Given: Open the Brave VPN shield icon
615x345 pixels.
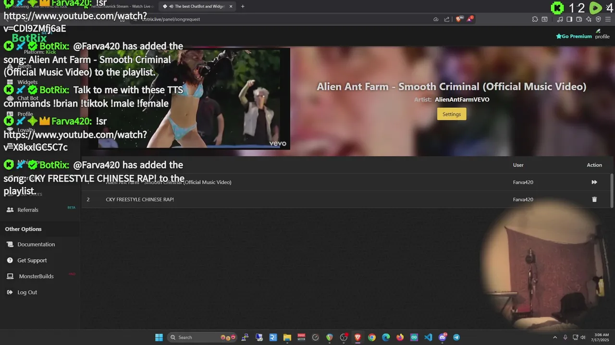Looking at the screenshot, I should (x=598, y=19).
